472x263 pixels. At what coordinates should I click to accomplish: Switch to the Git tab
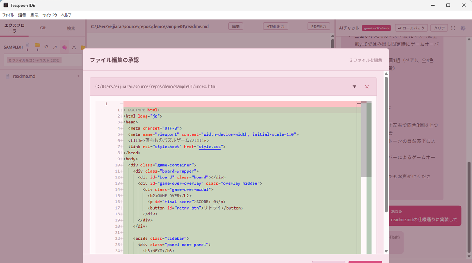(42, 28)
